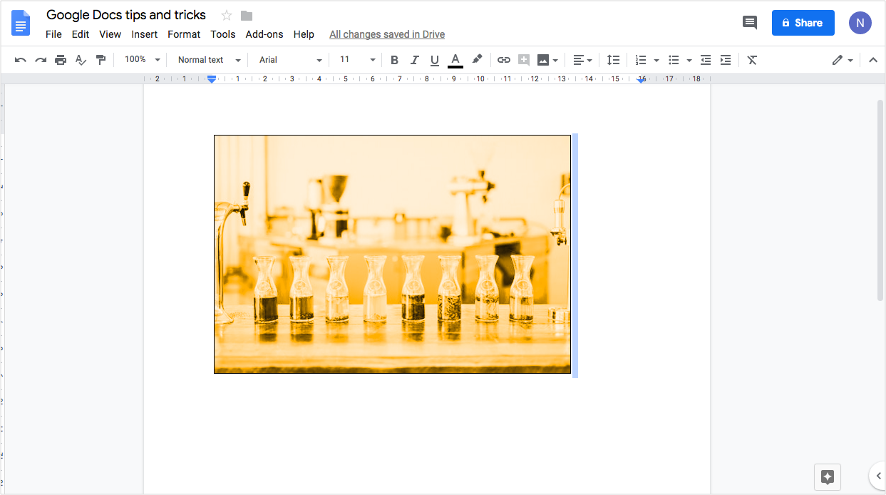Click the undo arrow icon

21,60
